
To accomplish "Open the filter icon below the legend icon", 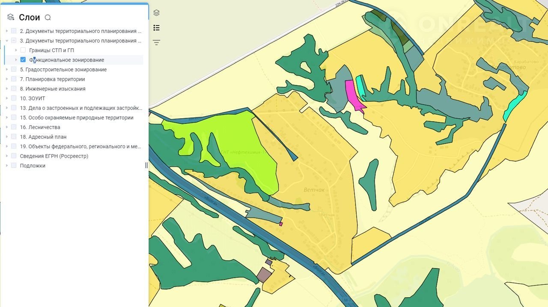I will 156,42.
